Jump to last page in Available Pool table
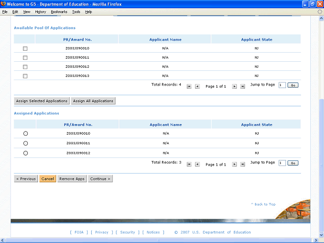324x243 pixels. click(242, 86)
